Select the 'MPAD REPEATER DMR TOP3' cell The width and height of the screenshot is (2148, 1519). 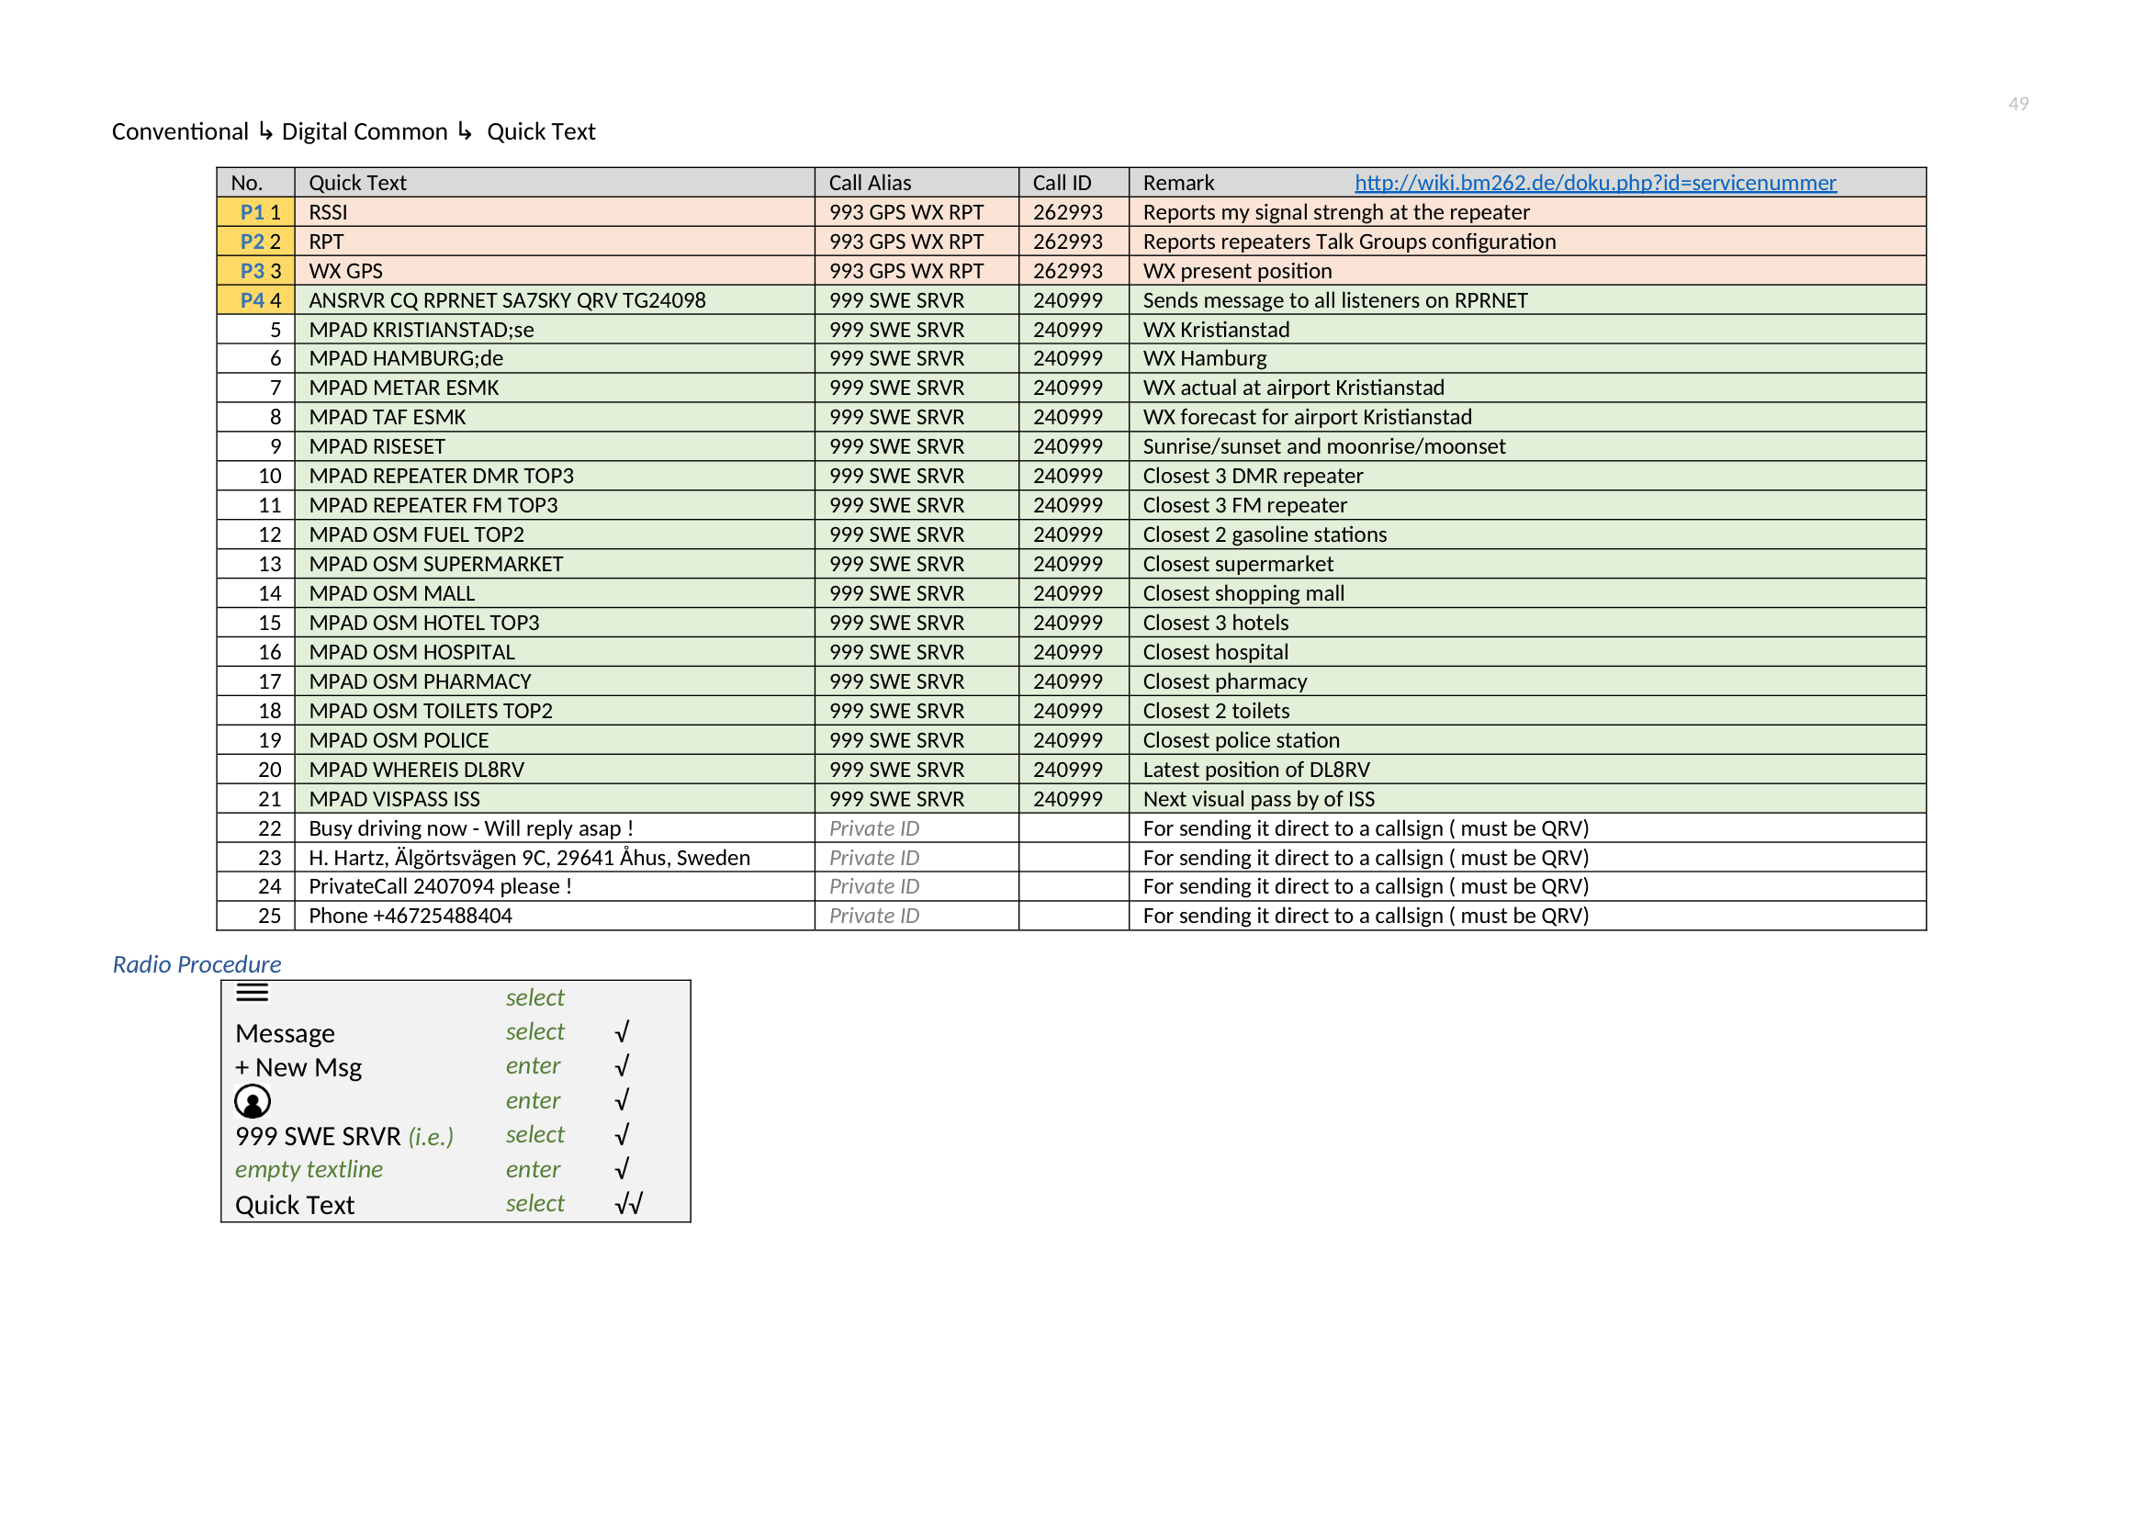pos(554,476)
